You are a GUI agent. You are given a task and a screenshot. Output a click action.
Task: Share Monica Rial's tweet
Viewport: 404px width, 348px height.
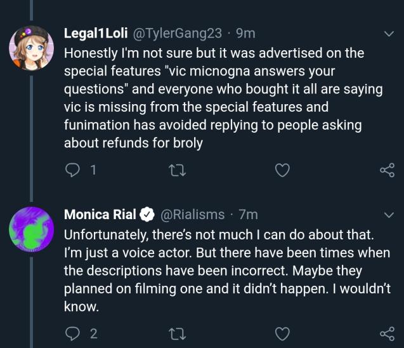pos(388,333)
